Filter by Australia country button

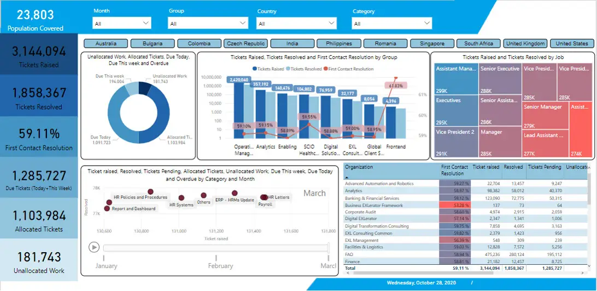[106, 44]
